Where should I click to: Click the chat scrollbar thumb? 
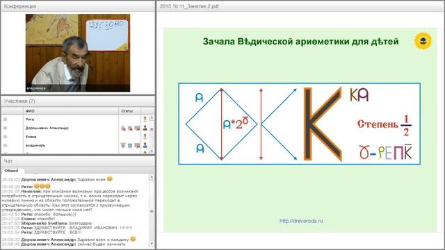[152, 211]
